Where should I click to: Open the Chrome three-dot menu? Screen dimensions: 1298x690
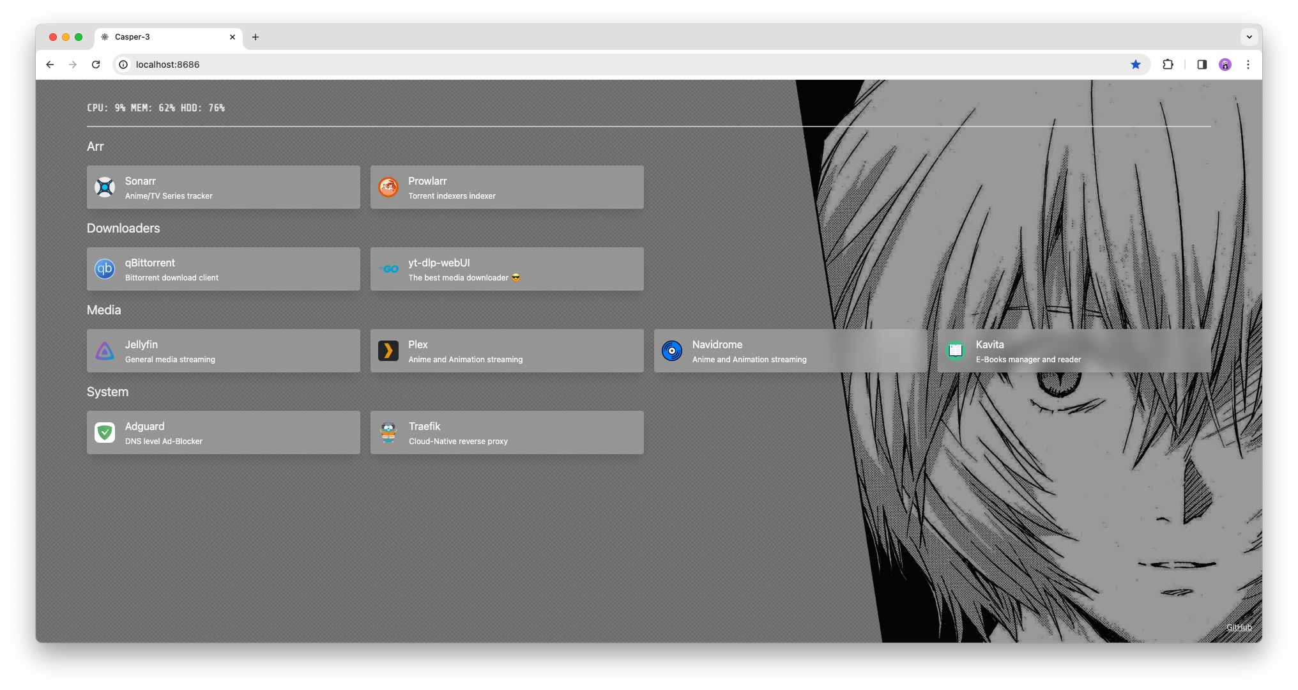[x=1248, y=65]
